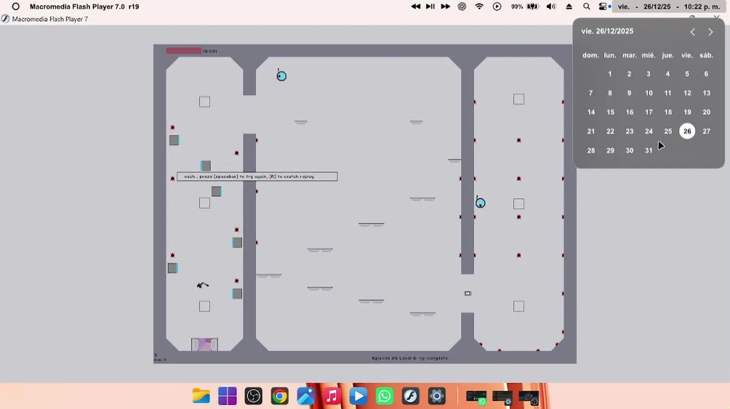This screenshot has width=730, height=409.
Task: Open the purple four-square app in dock
Action: (227, 396)
